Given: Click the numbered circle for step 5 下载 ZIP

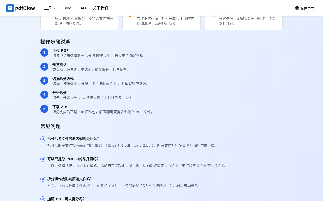Looking at the screenshot, I should pos(44,109).
